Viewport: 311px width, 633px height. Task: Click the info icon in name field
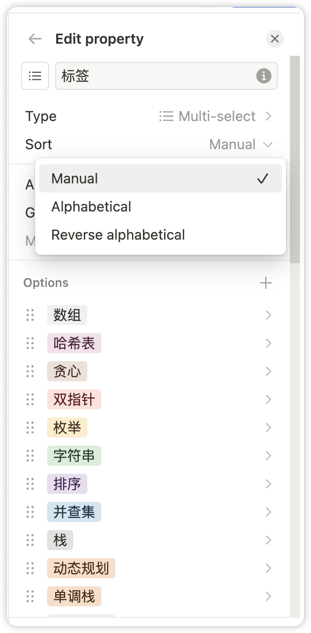point(263,76)
